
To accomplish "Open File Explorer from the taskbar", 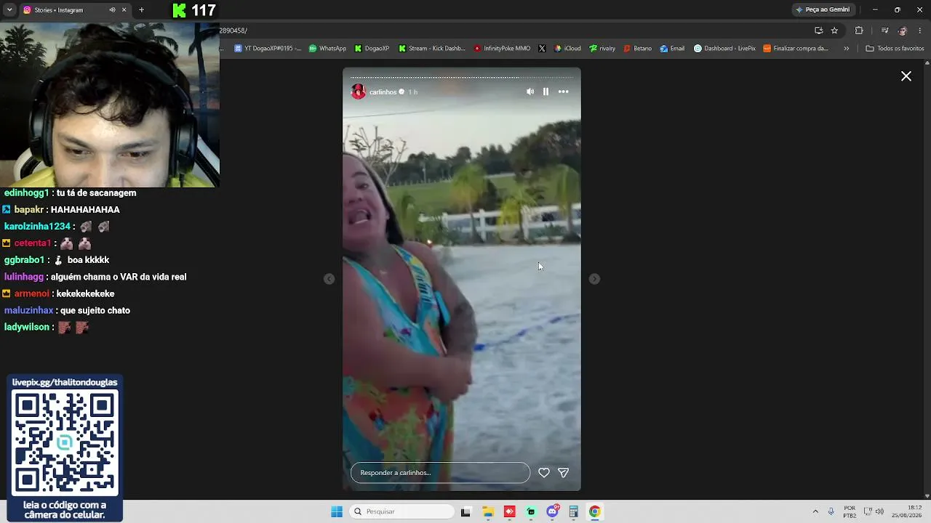I will pos(488,511).
